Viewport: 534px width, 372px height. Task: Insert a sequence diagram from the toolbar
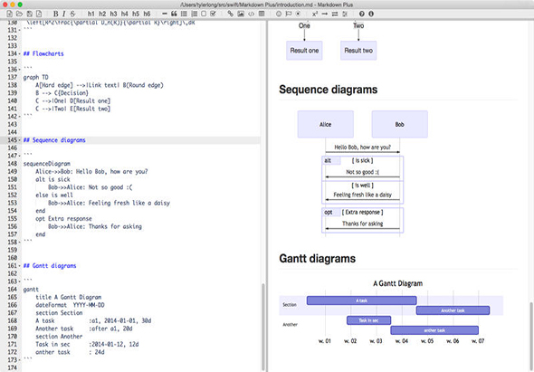(335, 14)
